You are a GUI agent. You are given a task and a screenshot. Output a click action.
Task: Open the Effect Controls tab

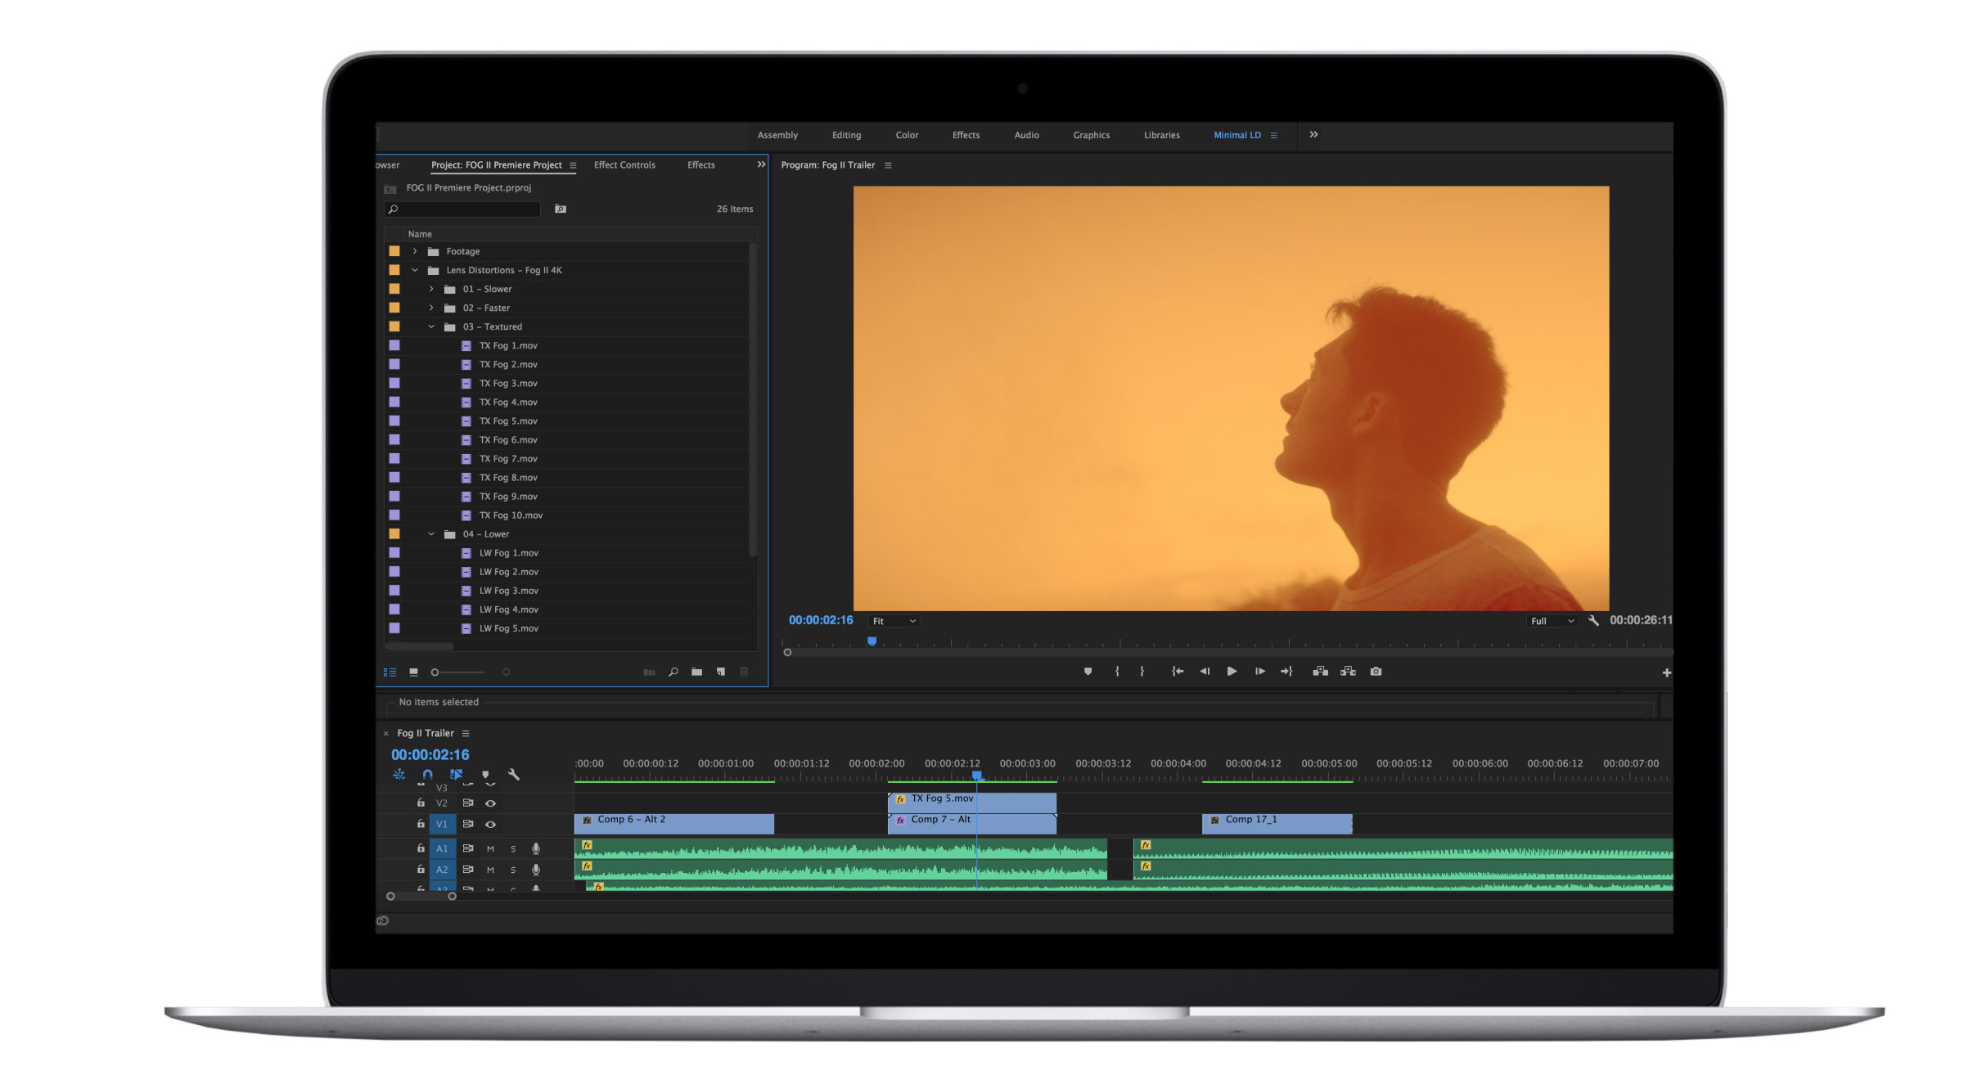click(624, 165)
